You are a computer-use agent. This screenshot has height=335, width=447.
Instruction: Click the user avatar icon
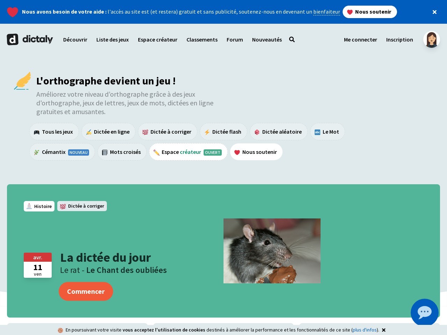click(x=432, y=39)
